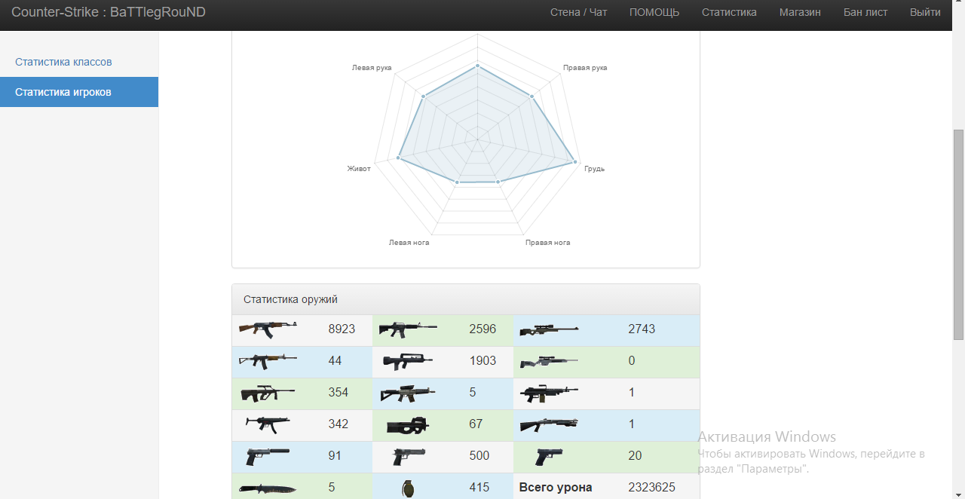Click the page vertical scrollbar thumb
Viewport: 965px width, 499px height.
point(959,234)
